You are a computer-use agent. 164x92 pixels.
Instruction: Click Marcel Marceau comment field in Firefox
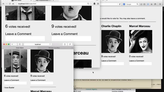[140, 64]
